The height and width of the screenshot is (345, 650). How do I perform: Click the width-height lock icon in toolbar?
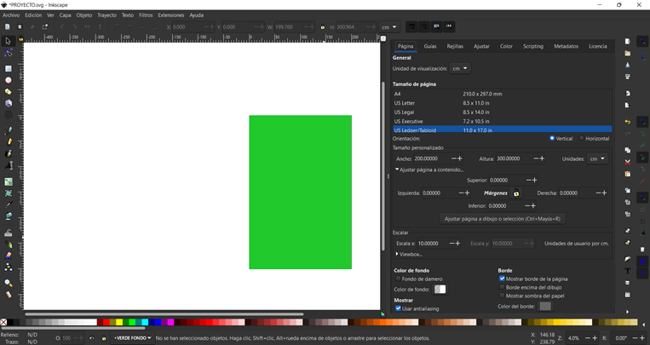point(323,27)
